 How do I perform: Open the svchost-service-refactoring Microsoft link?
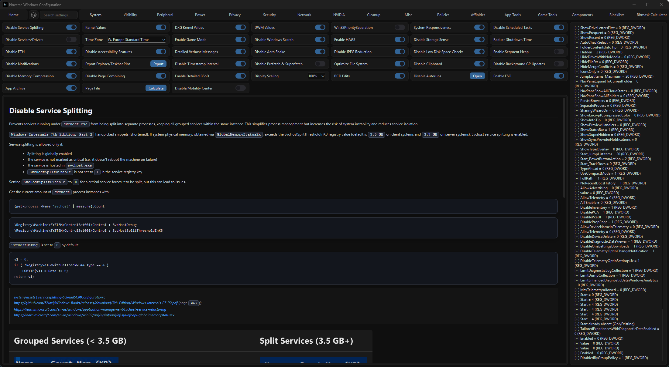(90, 309)
